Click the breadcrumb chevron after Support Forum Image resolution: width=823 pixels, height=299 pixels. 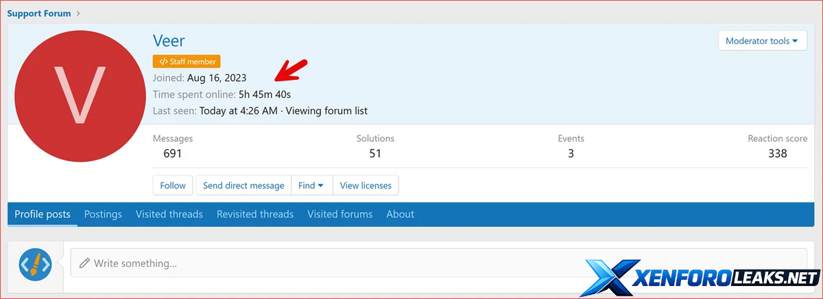click(79, 13)
